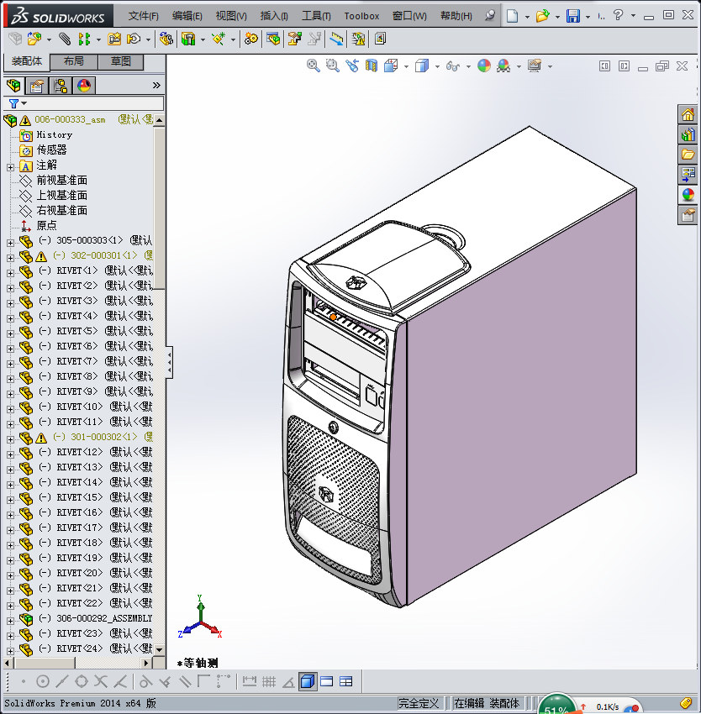Click the Linear Component Pattern icon
Image resolution: width=701 pixels, height=714 pixels.
[84, 39]
